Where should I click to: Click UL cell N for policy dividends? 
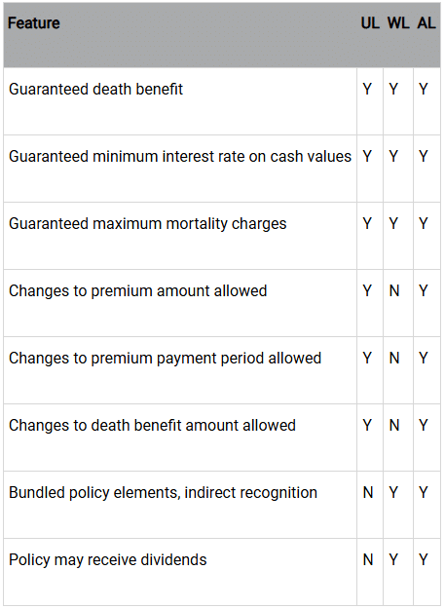[368, 559]
